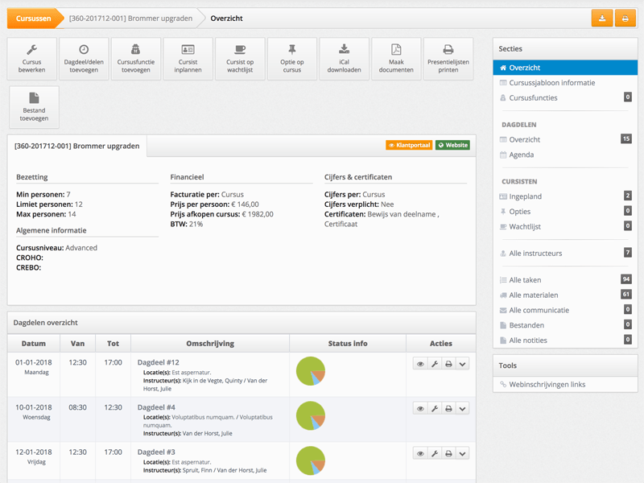Click status pie chart for Dagdeel #4
Viewport: 644px width, 483px height.
coord(311,415)
